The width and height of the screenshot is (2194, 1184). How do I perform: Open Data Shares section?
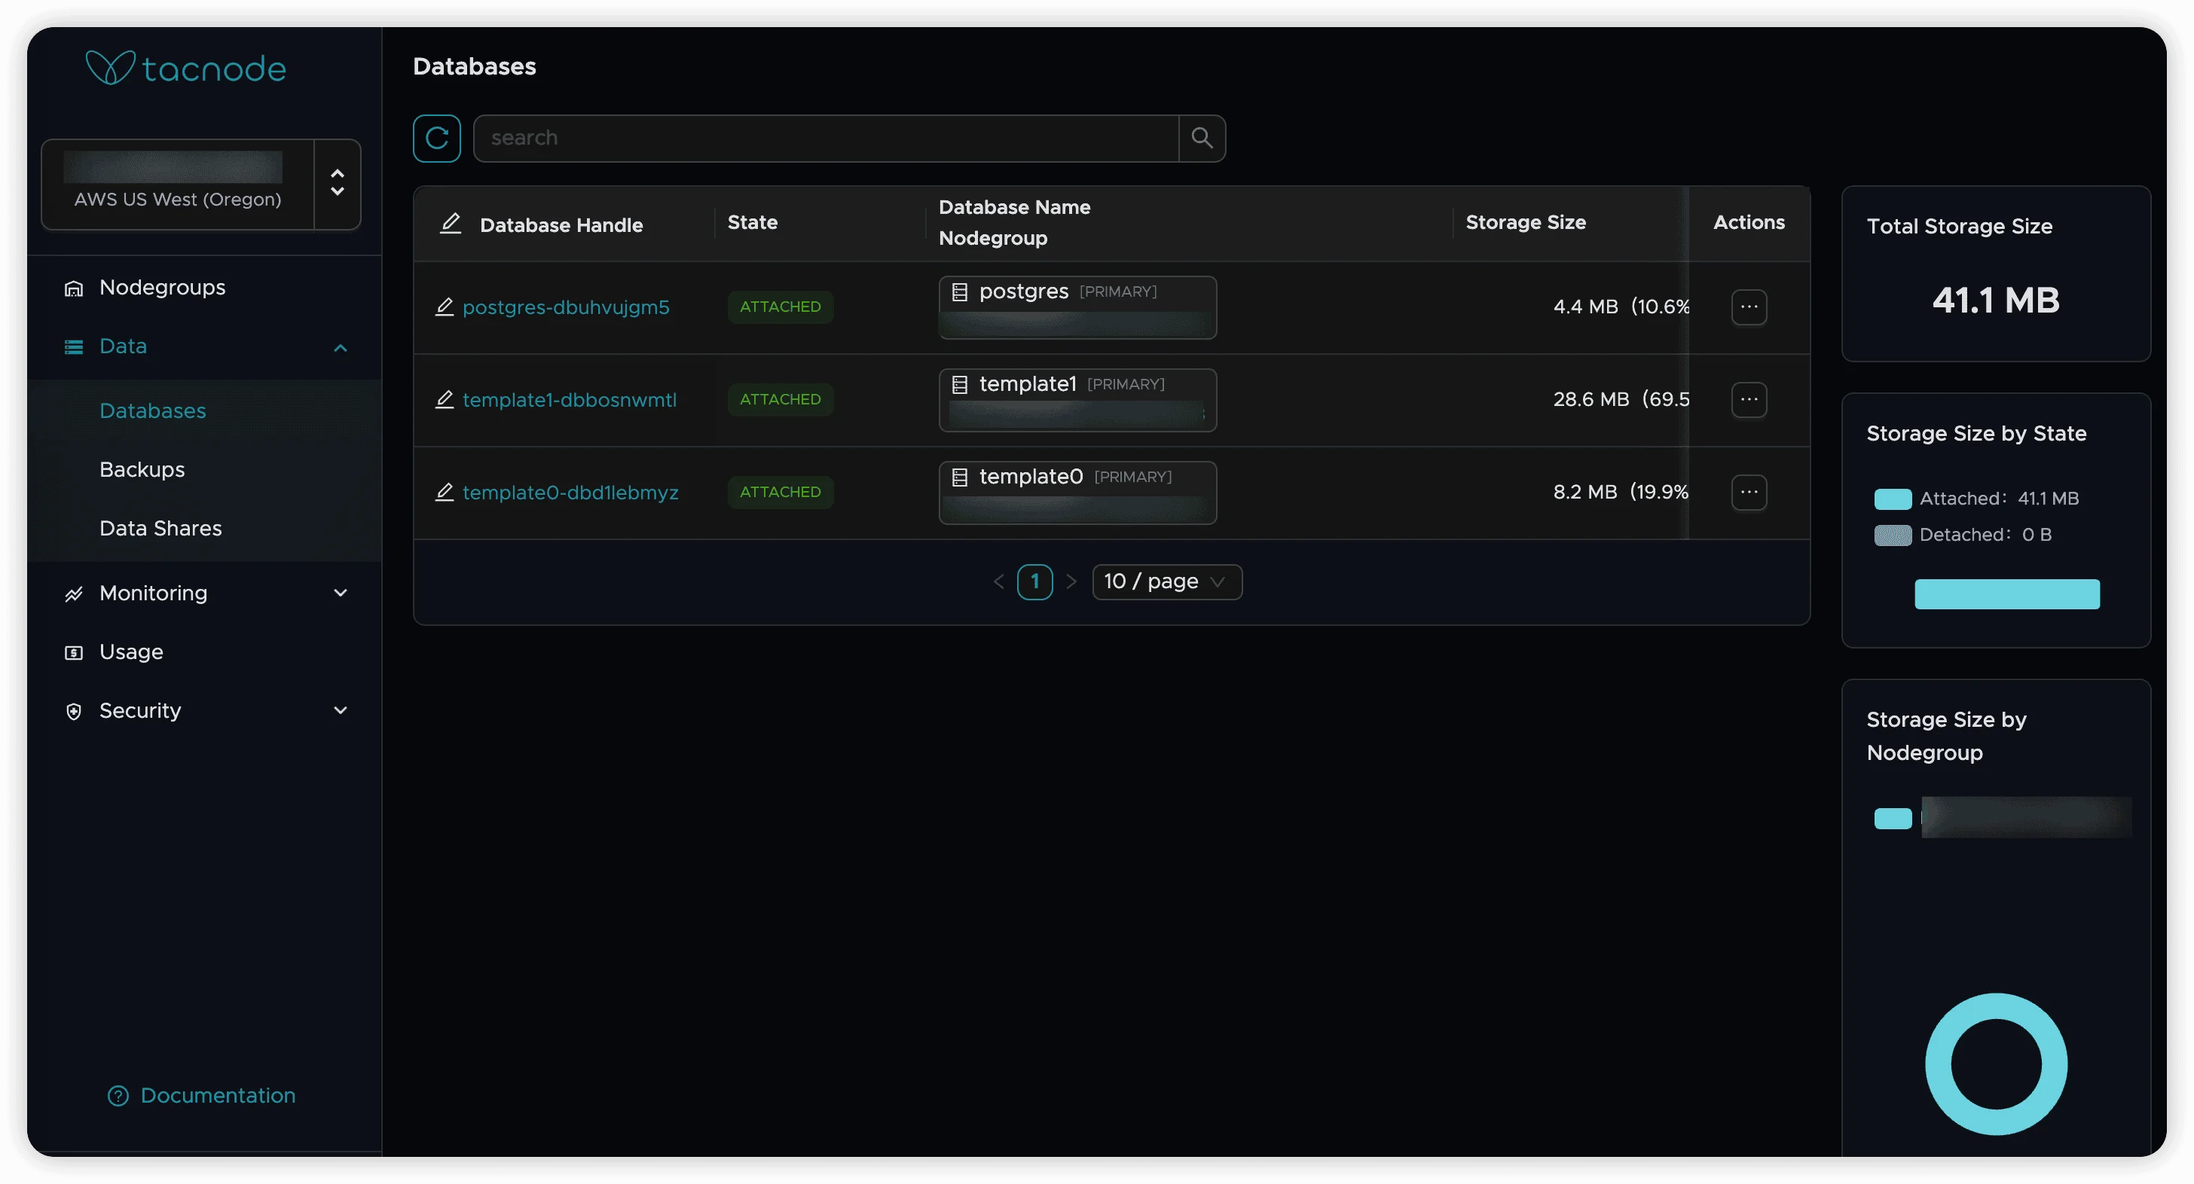point(160,528)
